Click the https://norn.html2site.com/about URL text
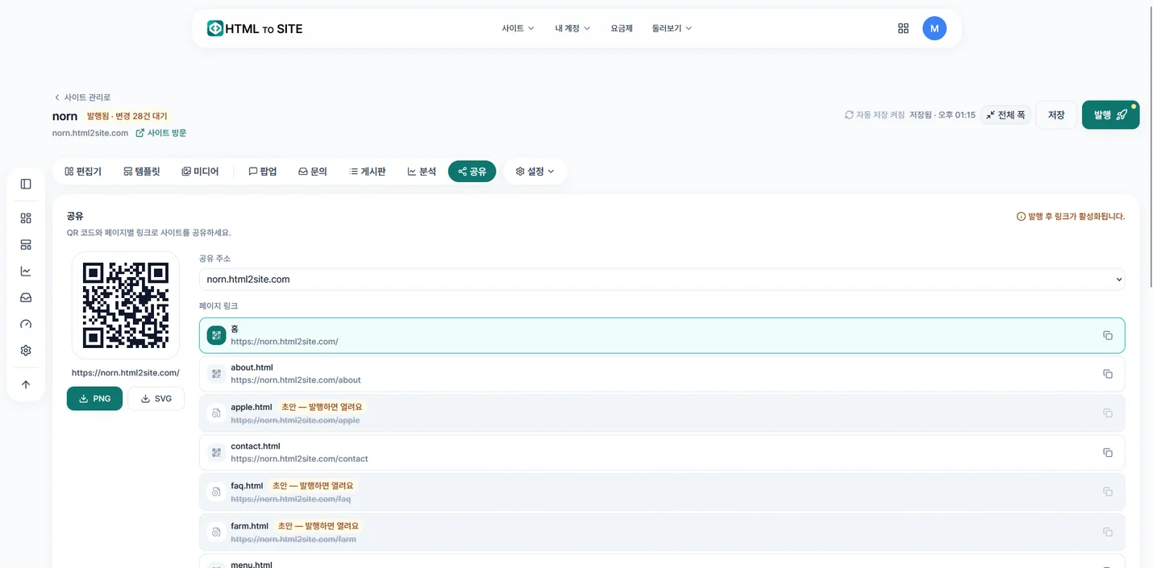 (296, 380)
